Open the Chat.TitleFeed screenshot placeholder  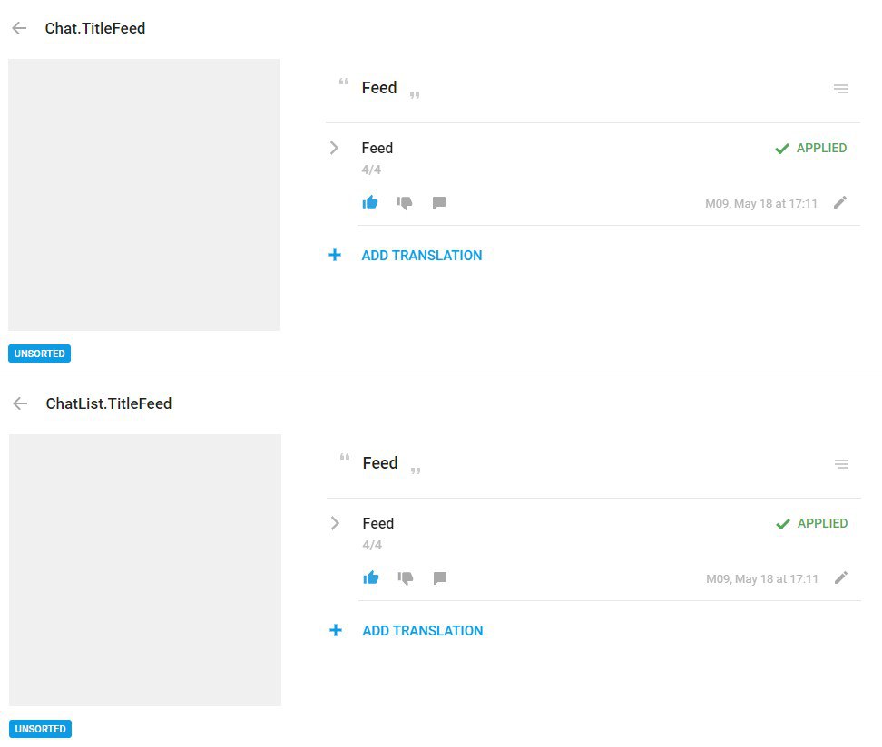click(144, 195)
